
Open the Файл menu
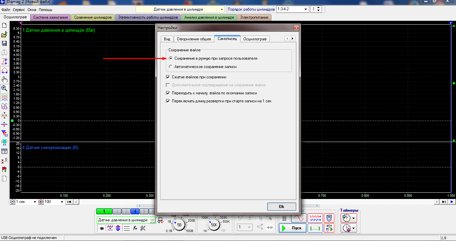[x=6, y=10]
